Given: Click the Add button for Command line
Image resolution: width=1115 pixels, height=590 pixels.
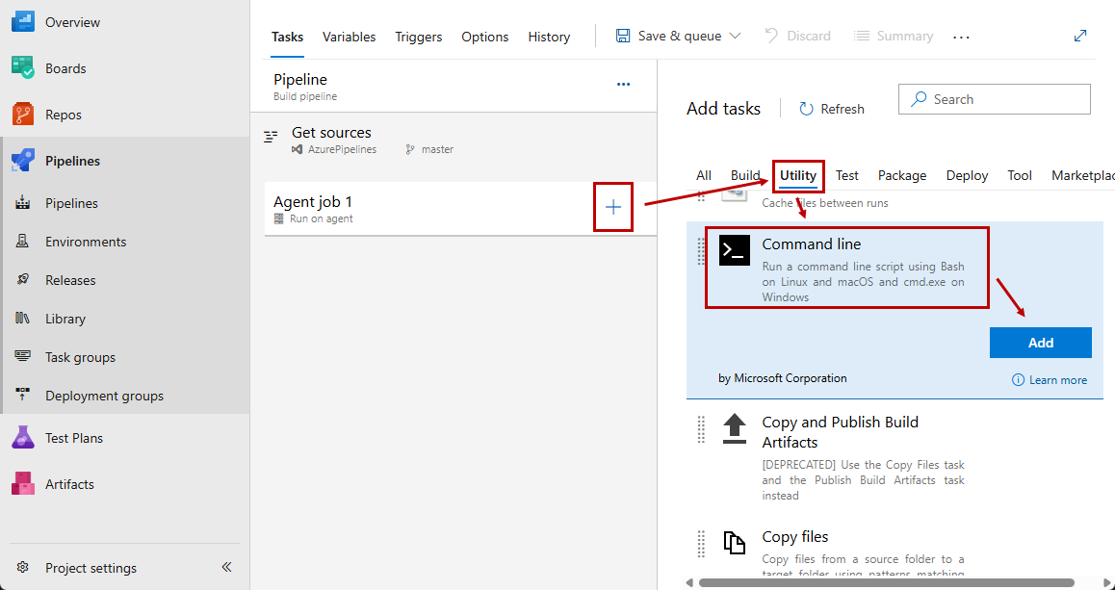Looking at the screenshot, I should [1040, 343].
